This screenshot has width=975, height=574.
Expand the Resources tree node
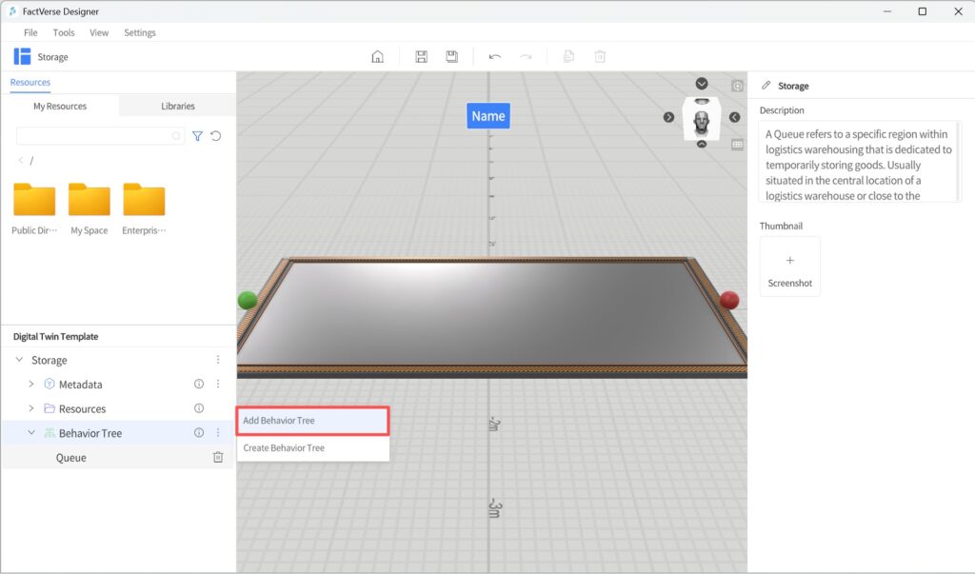[30, 408]
